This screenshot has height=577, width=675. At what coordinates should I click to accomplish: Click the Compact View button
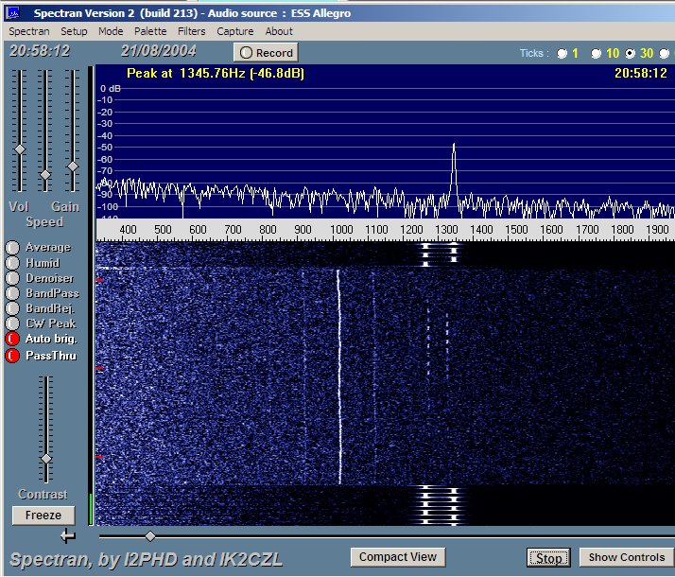point(398,557)
